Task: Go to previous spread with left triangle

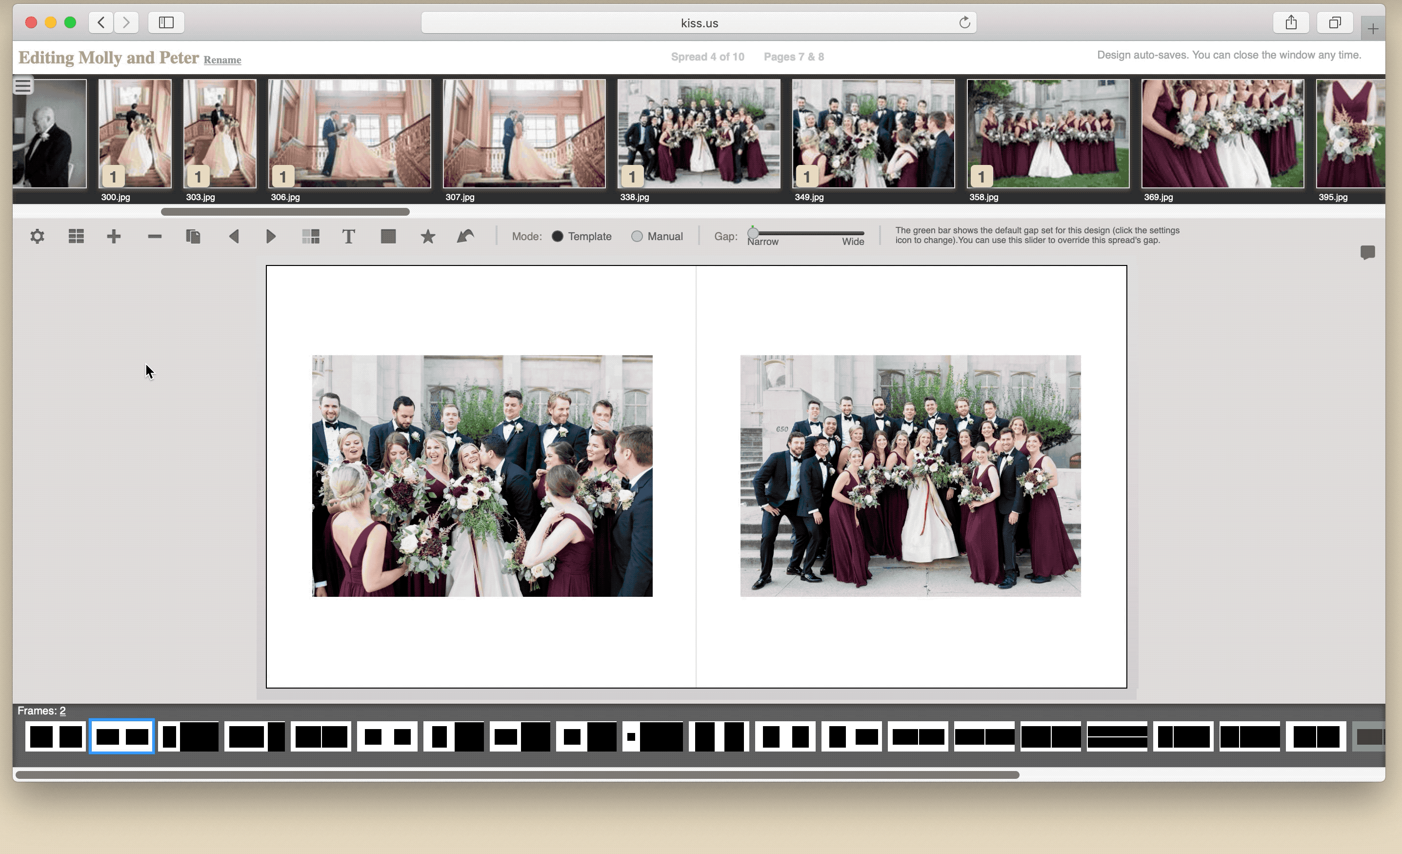Action: click(233, 236)
